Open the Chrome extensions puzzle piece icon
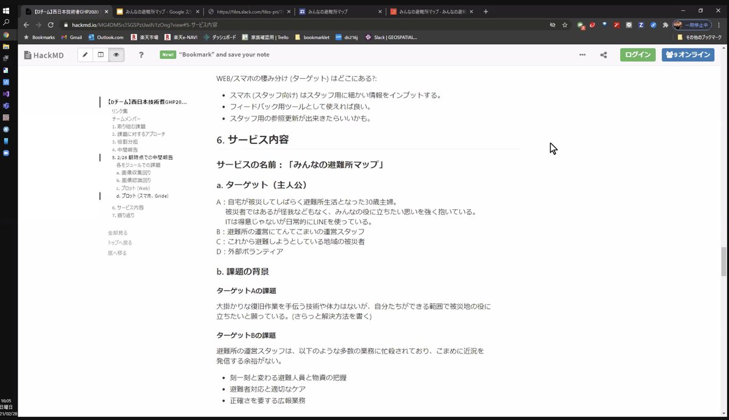This screenshot has height=420, width=729. [x=665, y=25]
